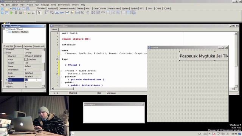Pick the TComboBox component icon
The image size is (242, 136).
98,12
